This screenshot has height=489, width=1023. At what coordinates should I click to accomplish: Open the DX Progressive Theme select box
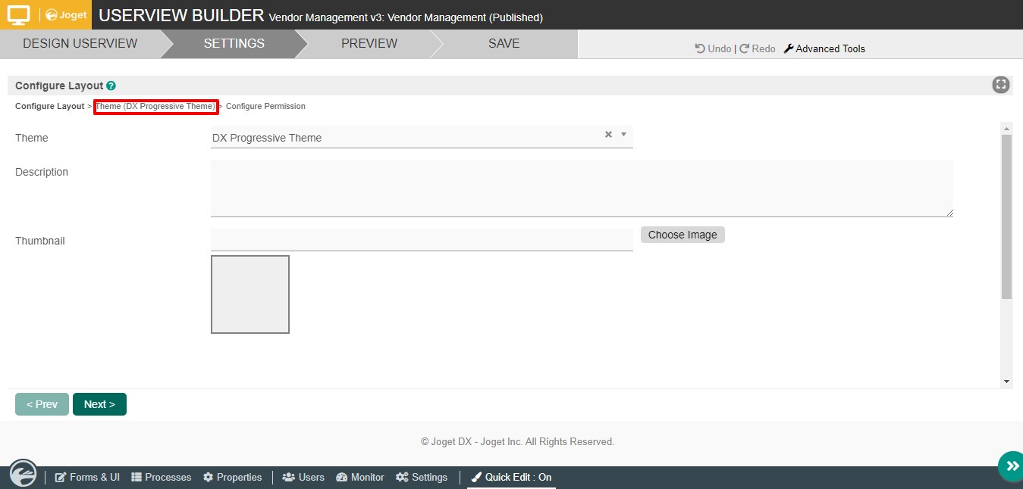[x=422, y=137]
